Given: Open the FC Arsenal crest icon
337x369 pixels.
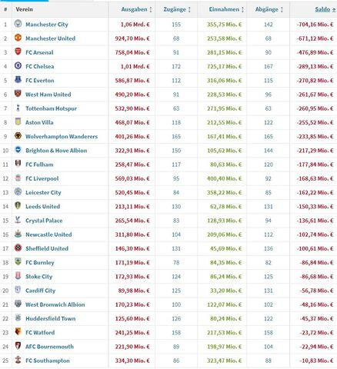Looking at the screenshot, I should (18, 52).
